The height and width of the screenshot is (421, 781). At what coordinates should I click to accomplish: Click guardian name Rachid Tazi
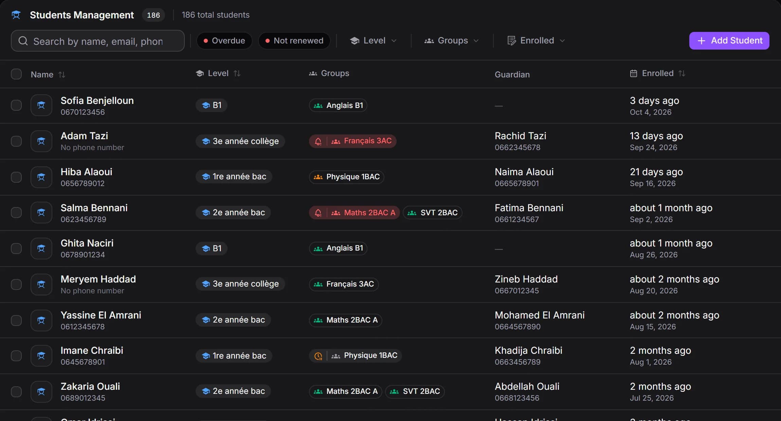[521, 136]
